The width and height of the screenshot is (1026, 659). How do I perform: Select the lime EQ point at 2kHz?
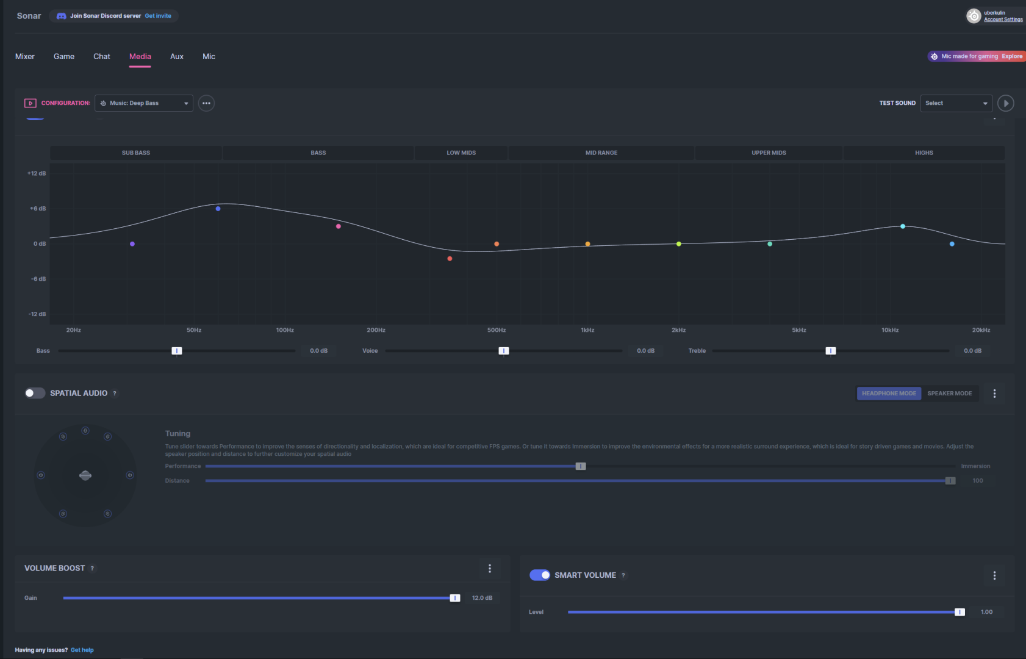679,244
